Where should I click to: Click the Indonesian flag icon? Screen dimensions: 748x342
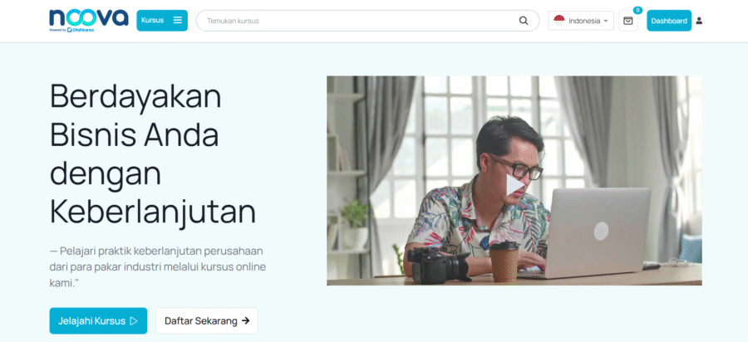pos(559,21)
